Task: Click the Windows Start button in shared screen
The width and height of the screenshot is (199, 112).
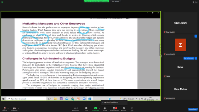Action: click(x=3, y=99)
